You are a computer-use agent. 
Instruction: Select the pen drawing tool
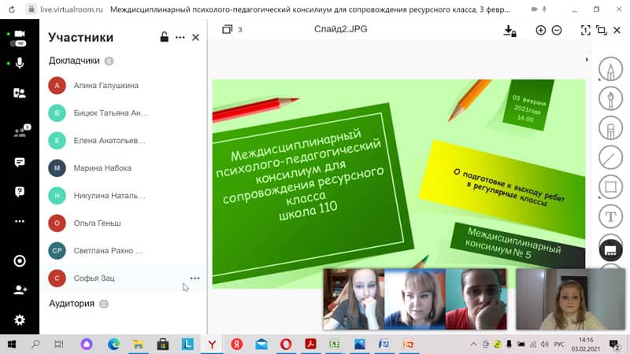click(x=611, y=69)
